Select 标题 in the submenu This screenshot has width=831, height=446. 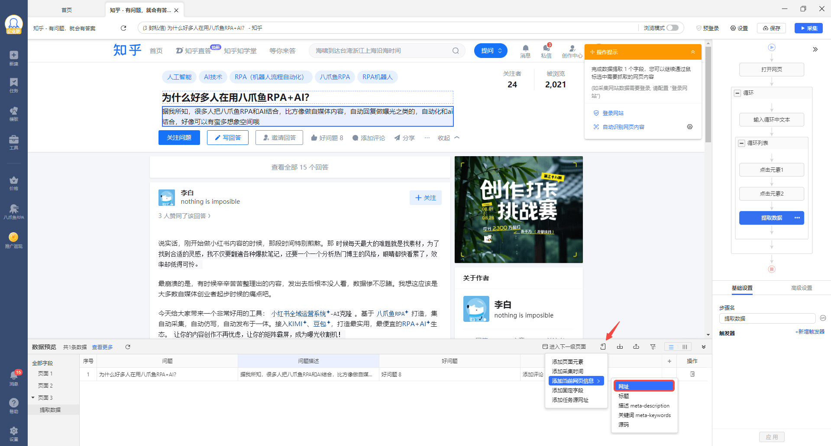coord(624,396)
